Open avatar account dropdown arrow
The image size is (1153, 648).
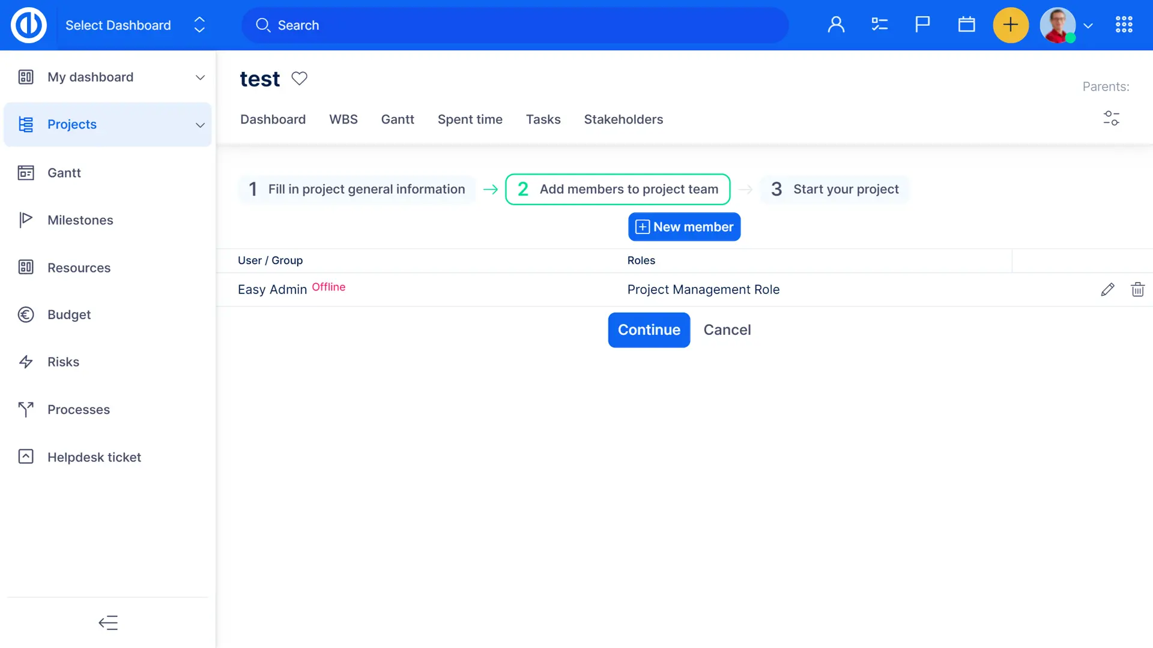(x=1088, y=26)
